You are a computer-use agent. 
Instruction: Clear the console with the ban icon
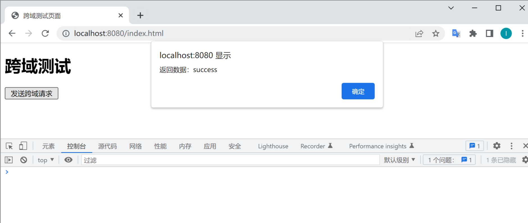coord(24,160)
